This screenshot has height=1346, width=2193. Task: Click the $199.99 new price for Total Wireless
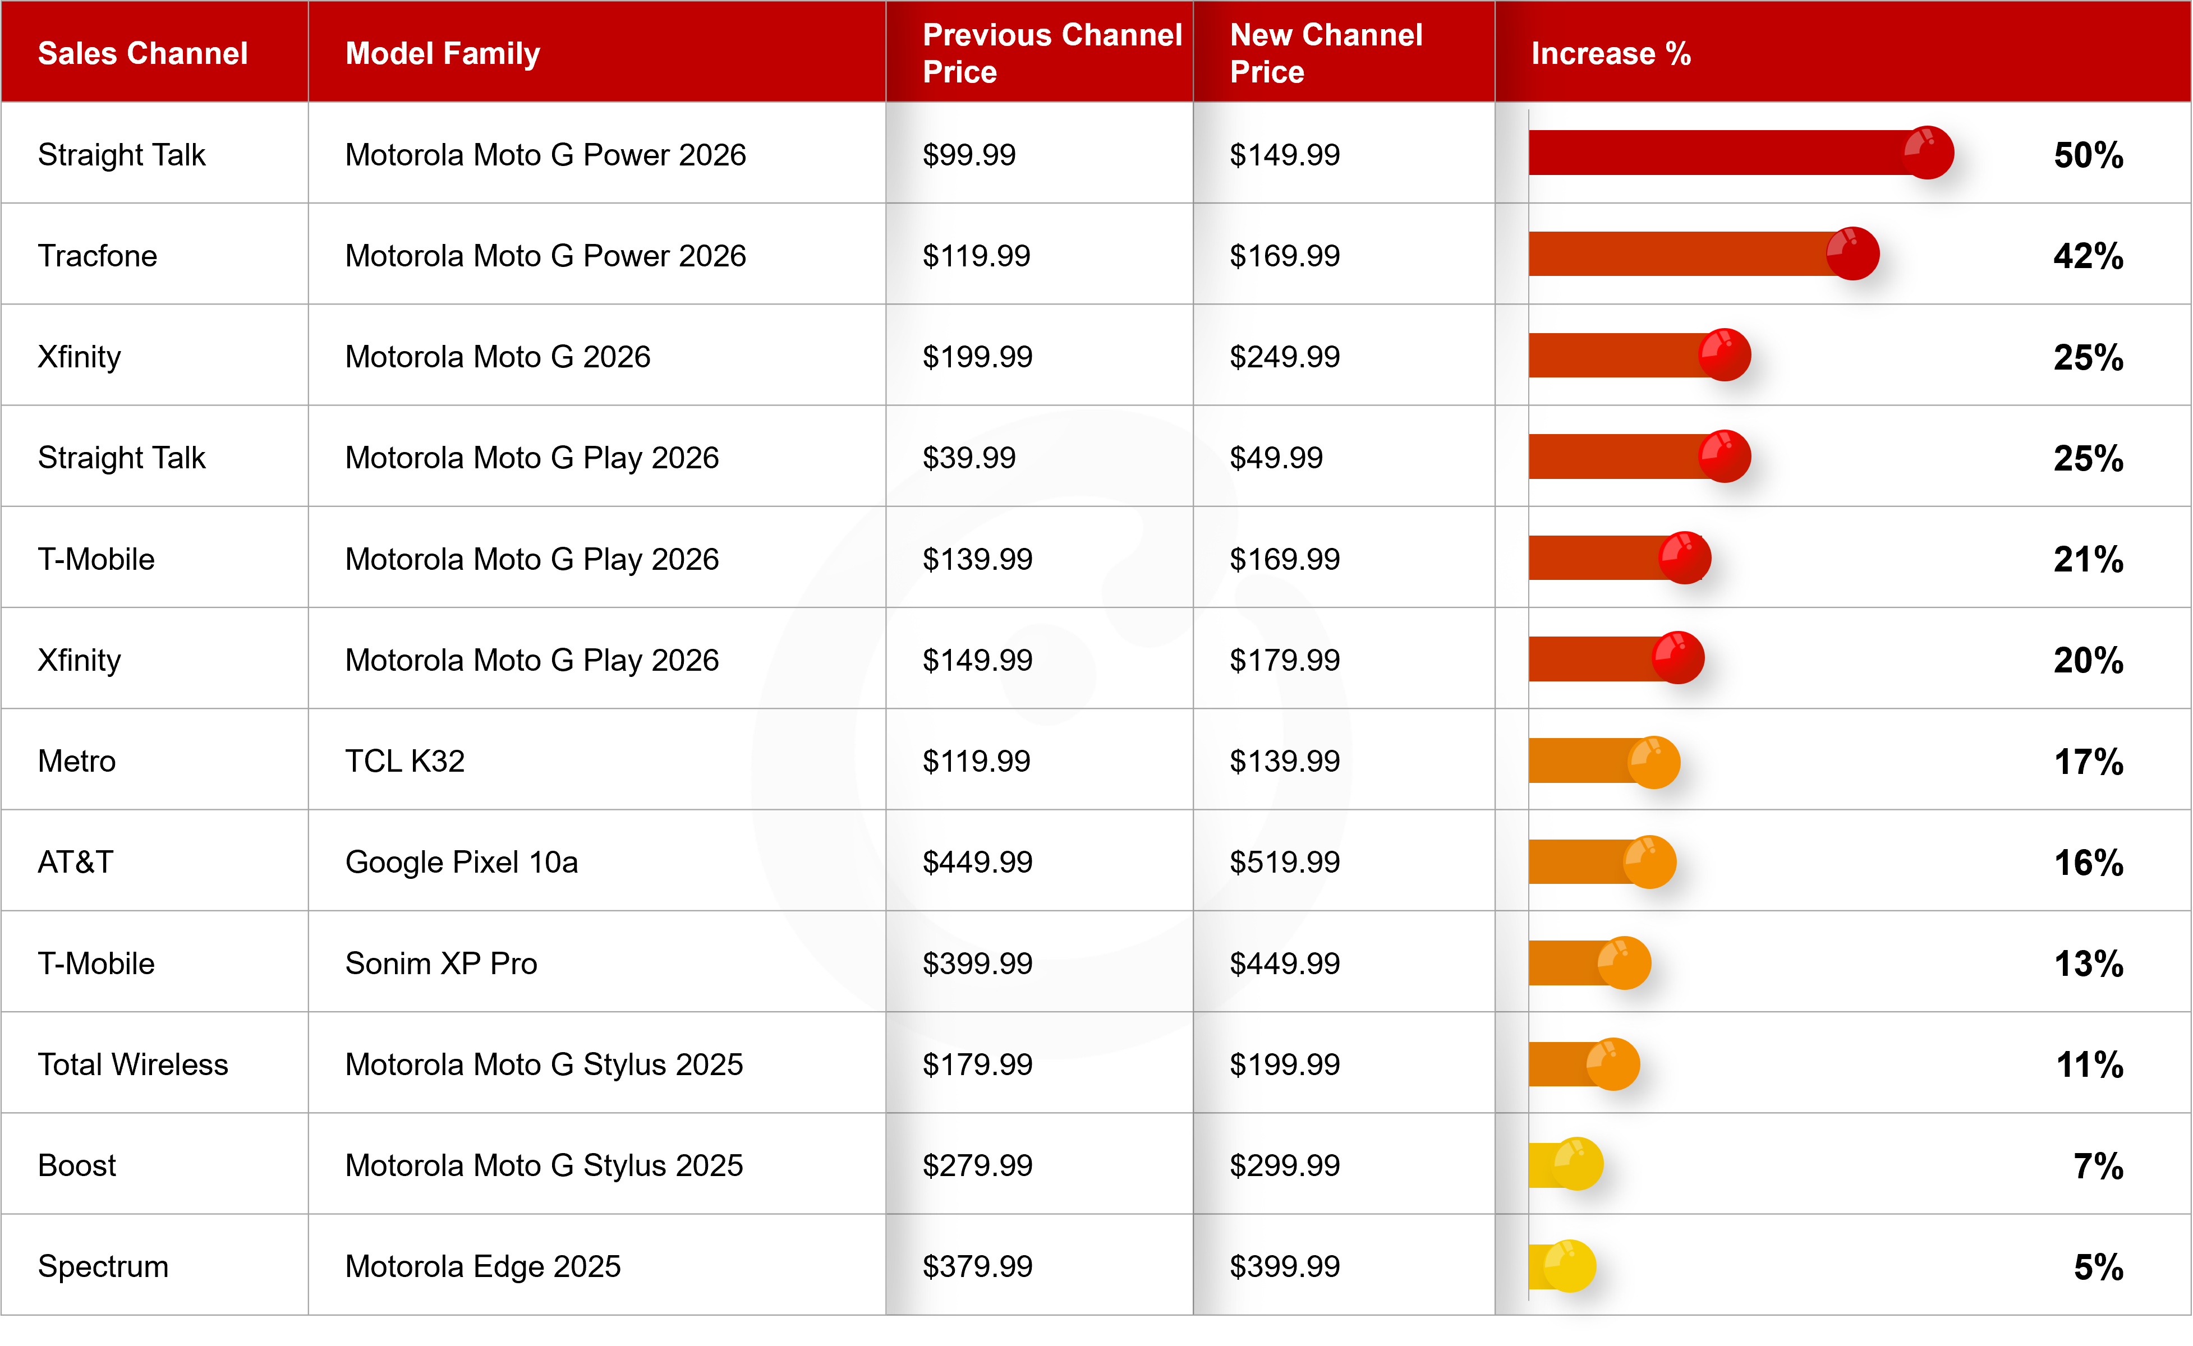click(x=1285, y=1064)
